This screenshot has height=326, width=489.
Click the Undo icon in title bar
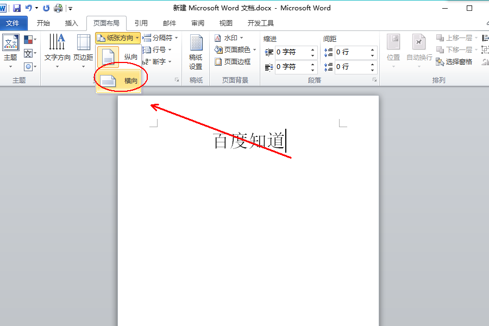pos(28,8)
